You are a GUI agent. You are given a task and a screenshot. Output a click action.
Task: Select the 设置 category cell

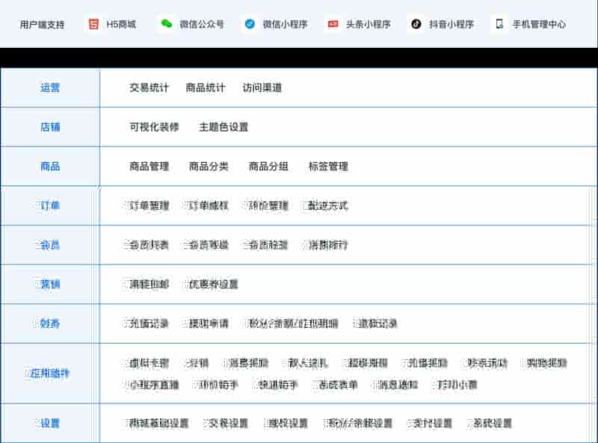pos(50,423)
